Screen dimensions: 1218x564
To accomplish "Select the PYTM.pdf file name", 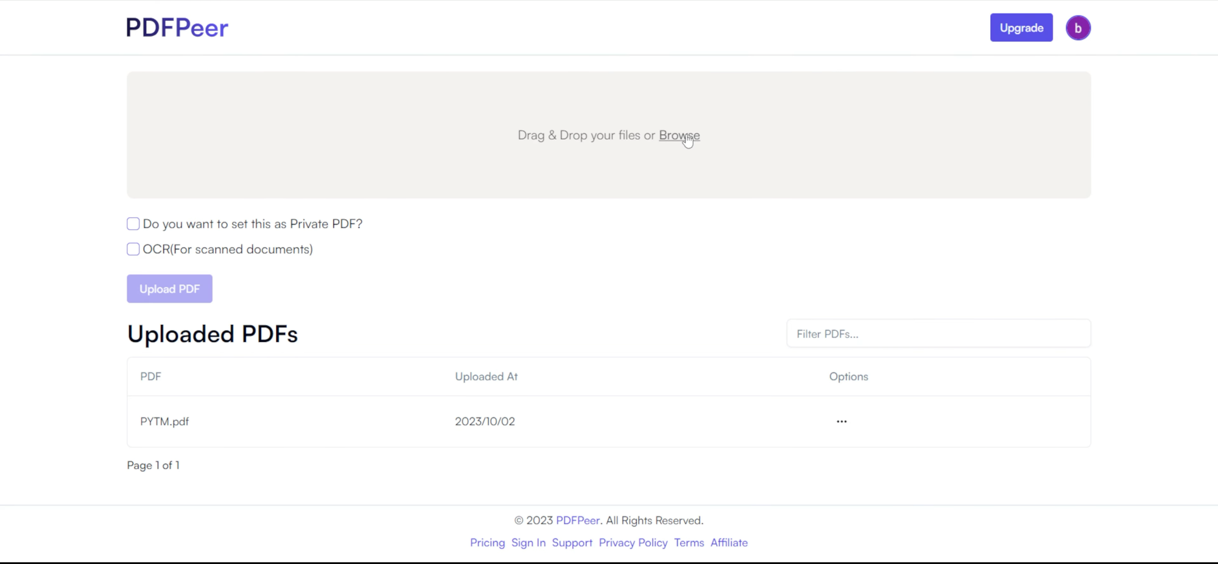I will (x=164, y=422).
